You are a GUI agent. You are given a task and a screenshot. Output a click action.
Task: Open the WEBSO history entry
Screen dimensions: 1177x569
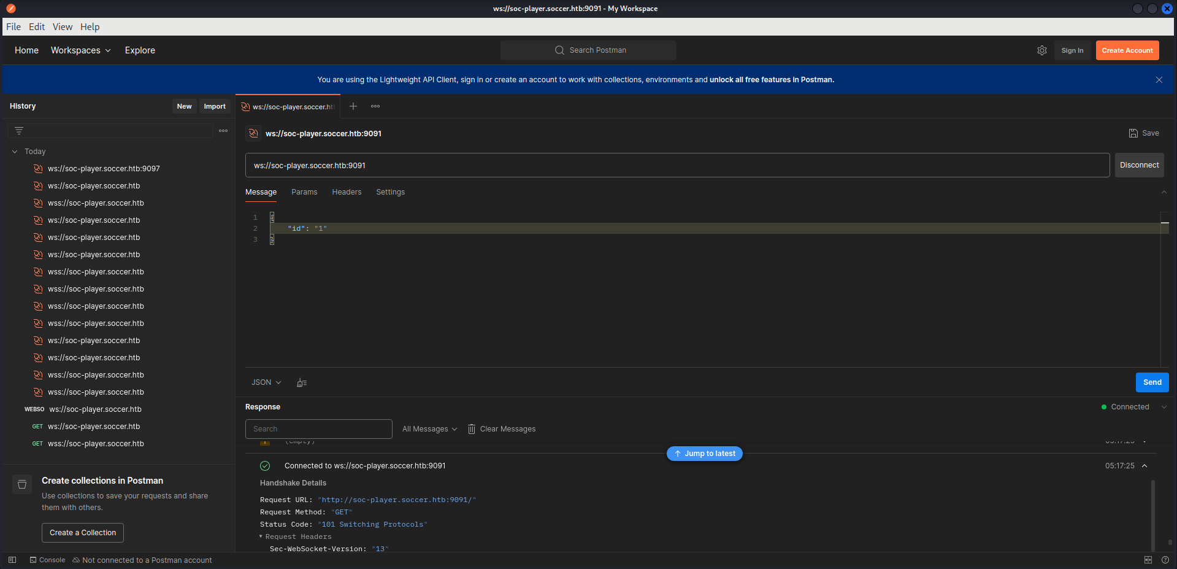95,409
